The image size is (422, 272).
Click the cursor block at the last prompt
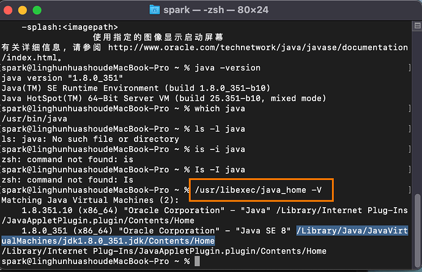click(x=197, y=261)
